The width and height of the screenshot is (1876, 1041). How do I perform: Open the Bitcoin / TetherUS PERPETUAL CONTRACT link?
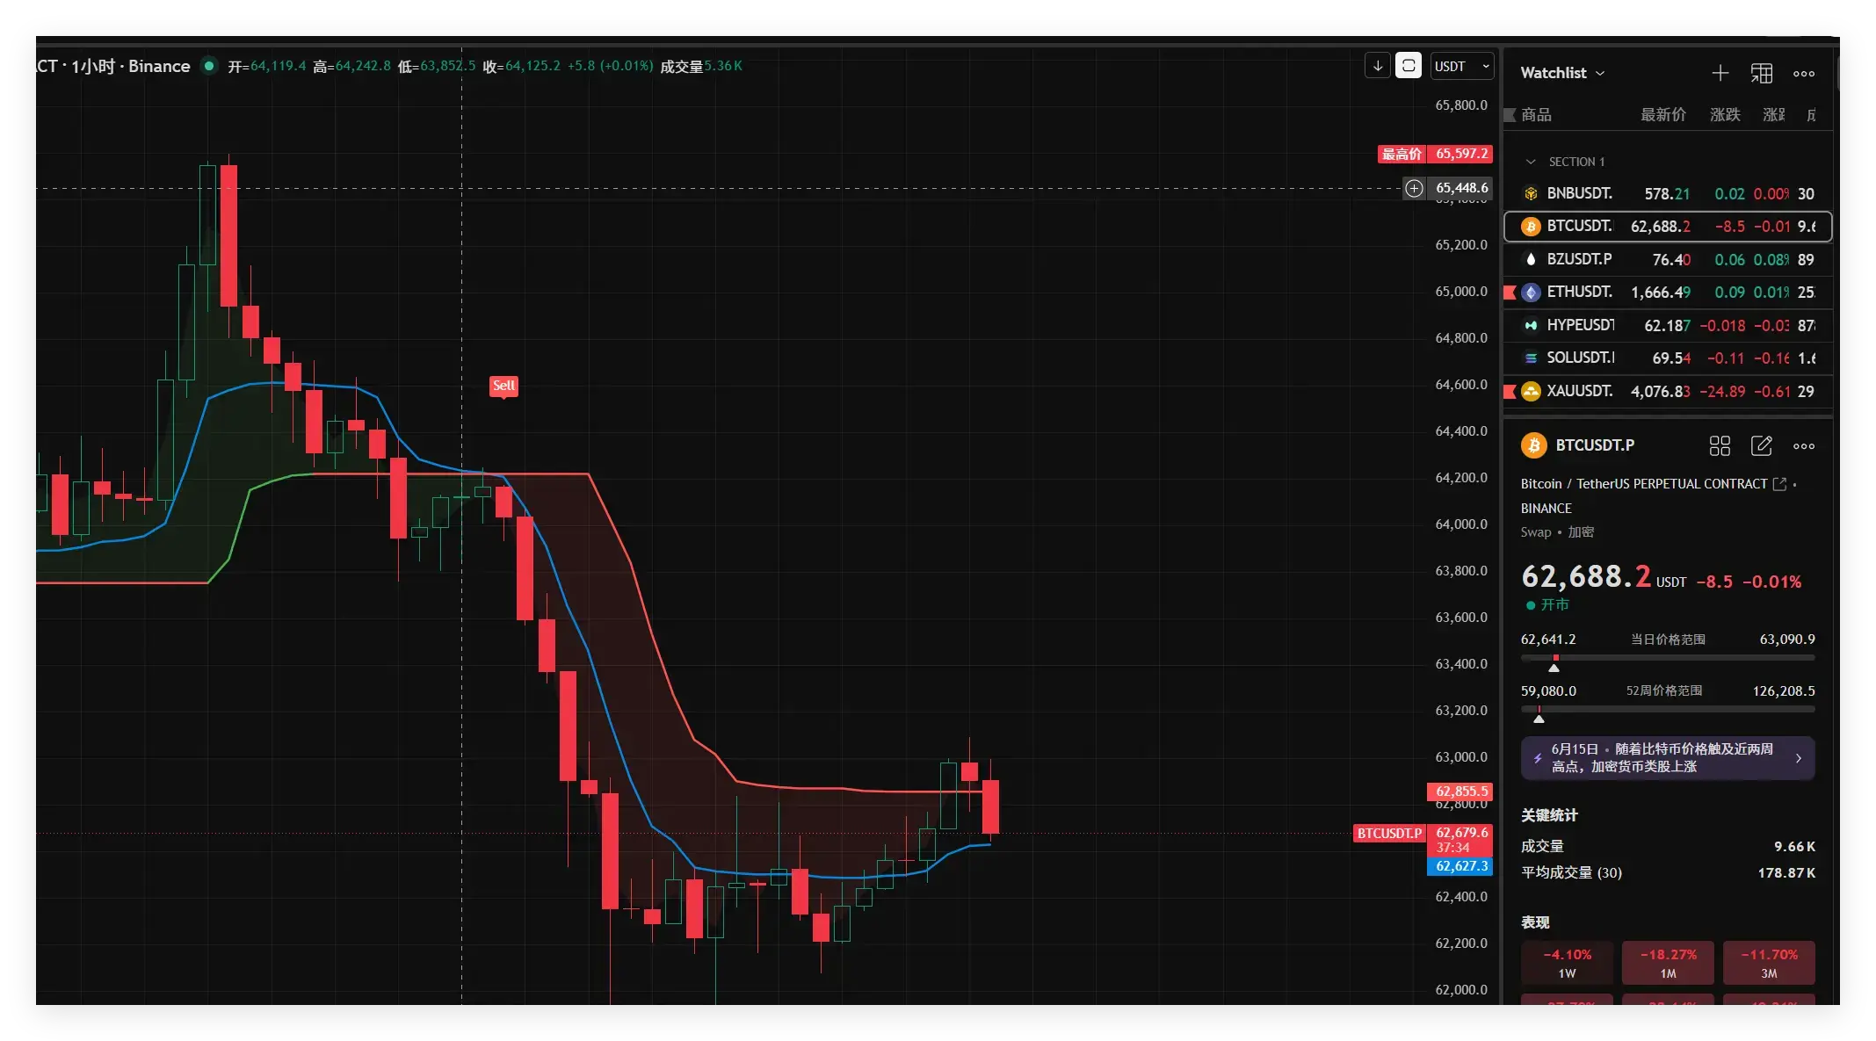point(1644,484)
